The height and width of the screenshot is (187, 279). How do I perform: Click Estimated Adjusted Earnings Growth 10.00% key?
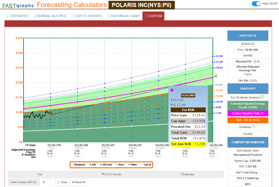(x=248, y=105)
